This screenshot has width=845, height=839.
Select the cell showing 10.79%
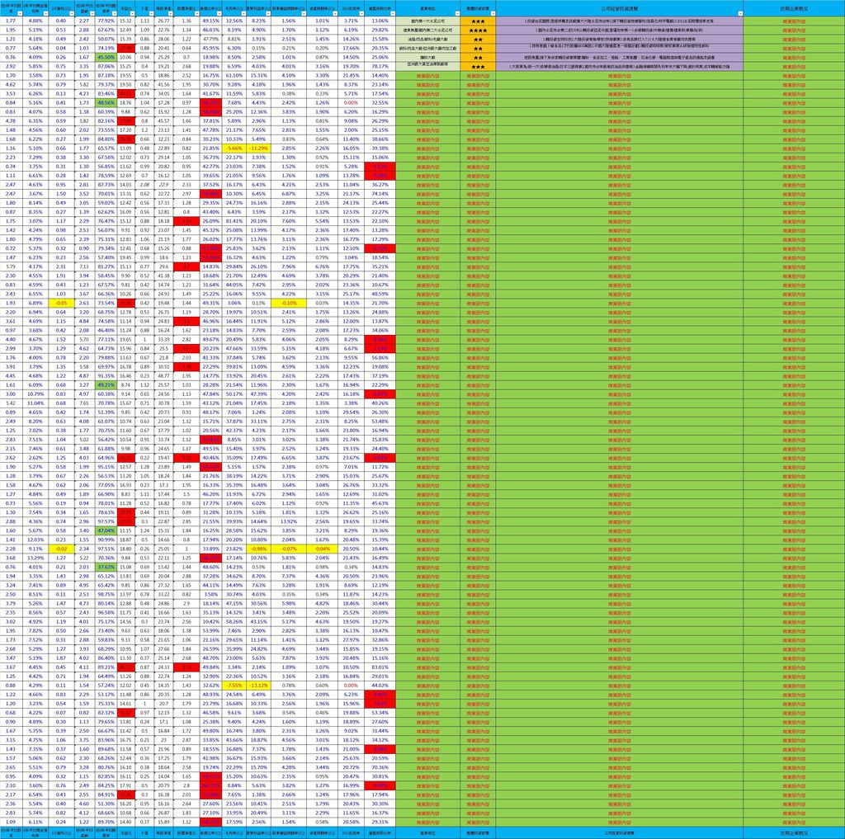(x=35, y=394)
